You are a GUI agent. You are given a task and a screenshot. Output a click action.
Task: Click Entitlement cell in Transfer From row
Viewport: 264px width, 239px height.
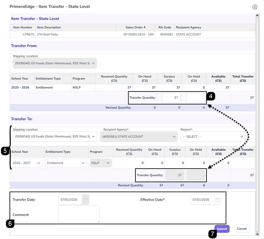click(x=53, y=87)
